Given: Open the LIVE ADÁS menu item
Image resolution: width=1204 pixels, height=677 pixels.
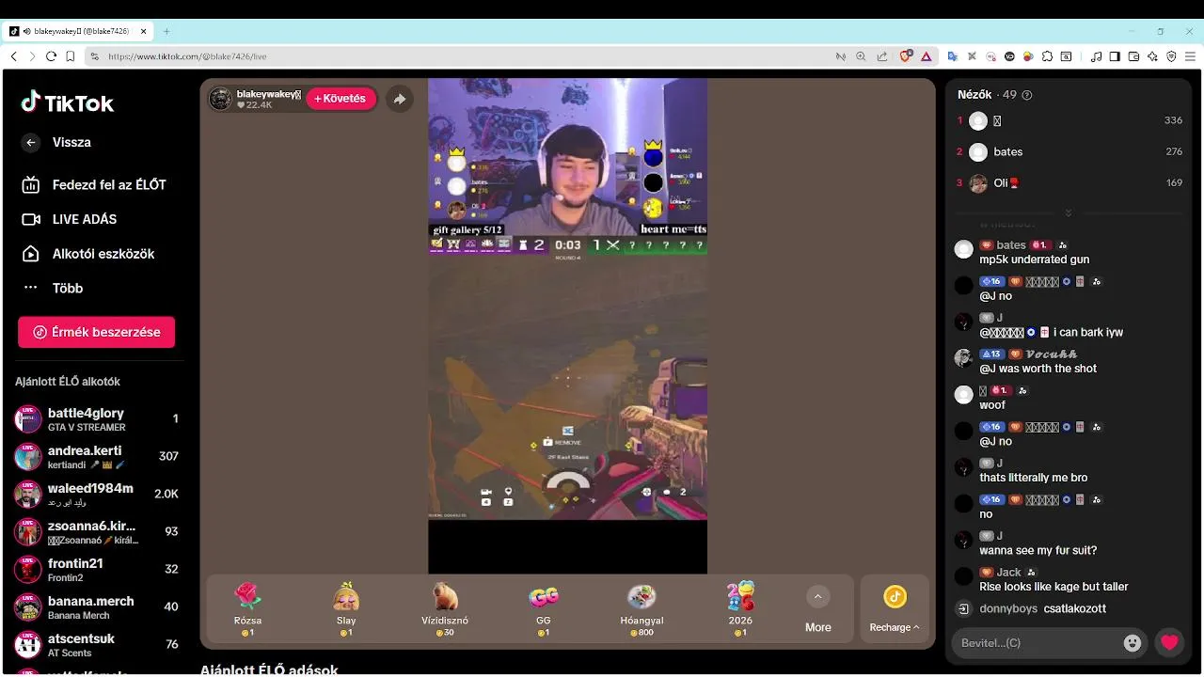Looking at the screenshot, I should click(70, 219).
